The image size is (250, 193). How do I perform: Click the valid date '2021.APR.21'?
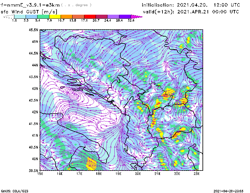pos(193,12)
